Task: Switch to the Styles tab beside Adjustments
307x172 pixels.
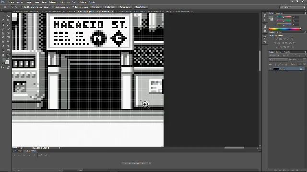Action: pyautogui.click(x=279, y=32)
